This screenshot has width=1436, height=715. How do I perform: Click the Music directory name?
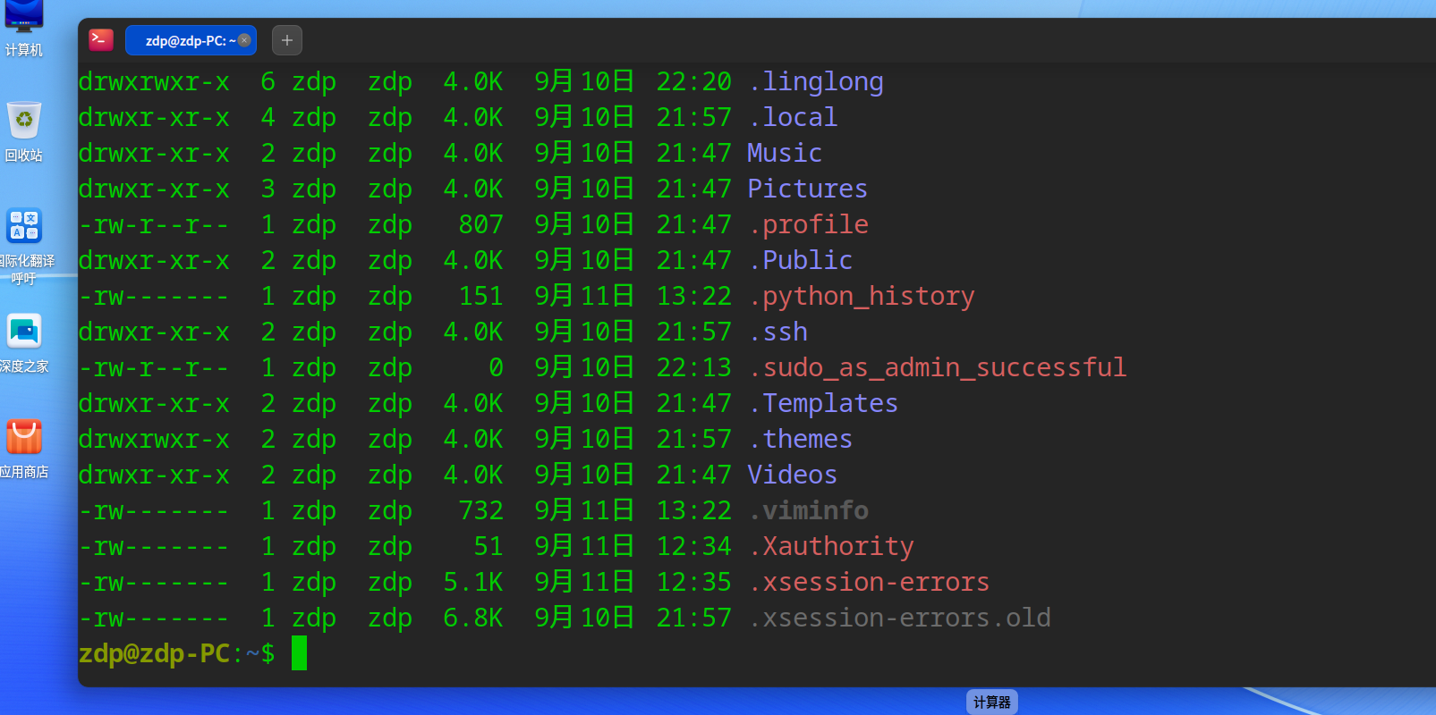785,154
